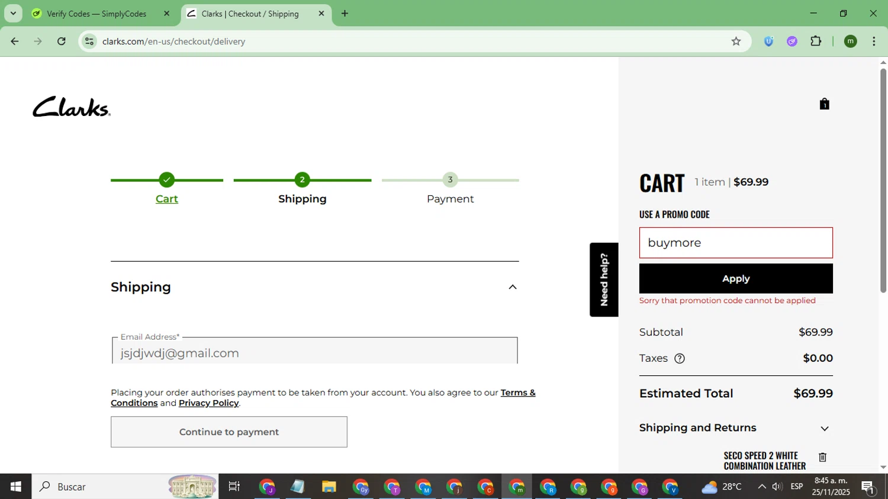This screenshot has height=499, width=888.
Task: Open the shopping bag icon
Action: [824, 104]
